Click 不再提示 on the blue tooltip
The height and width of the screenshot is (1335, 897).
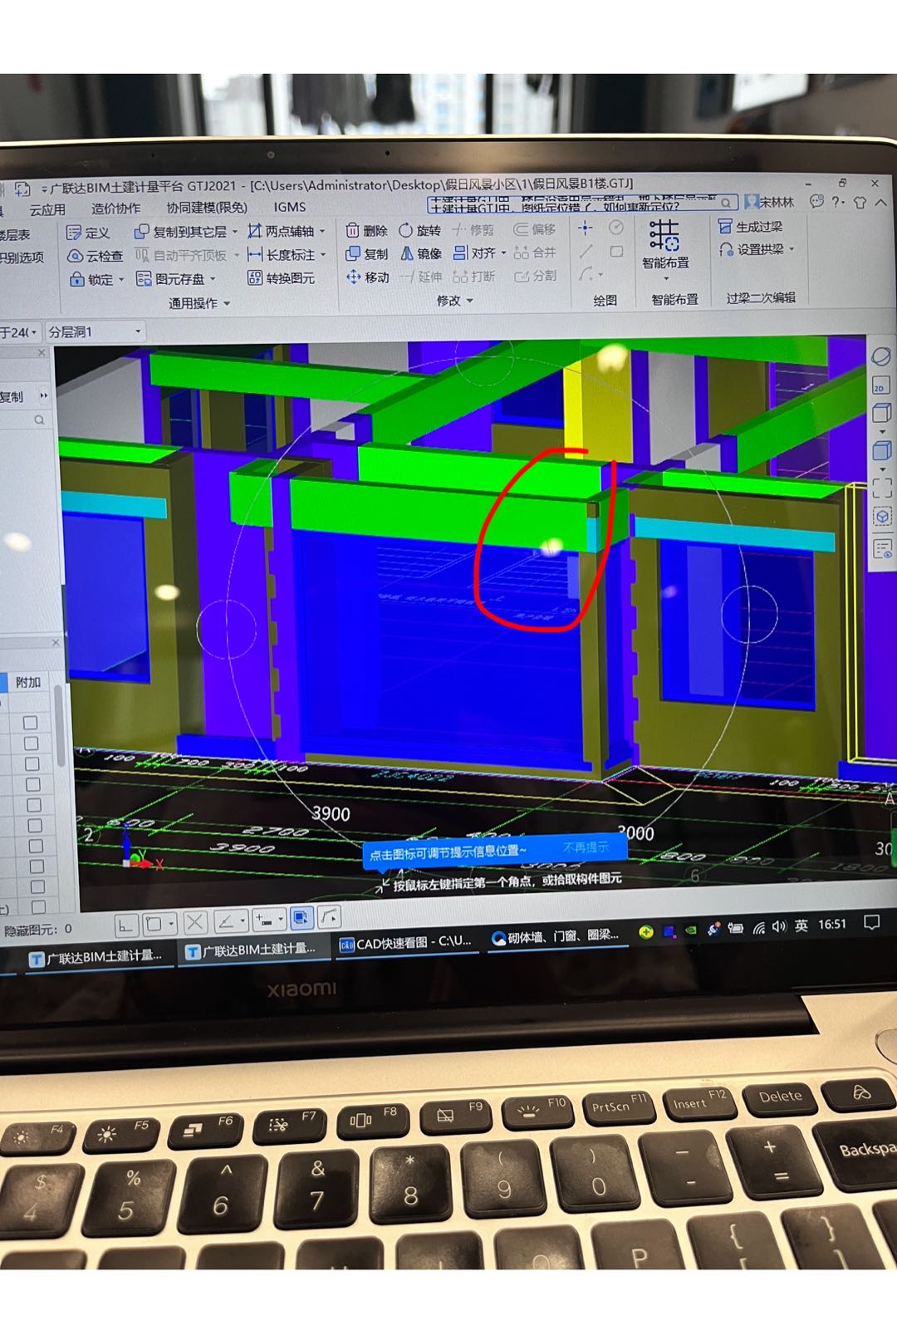[586, 847]
